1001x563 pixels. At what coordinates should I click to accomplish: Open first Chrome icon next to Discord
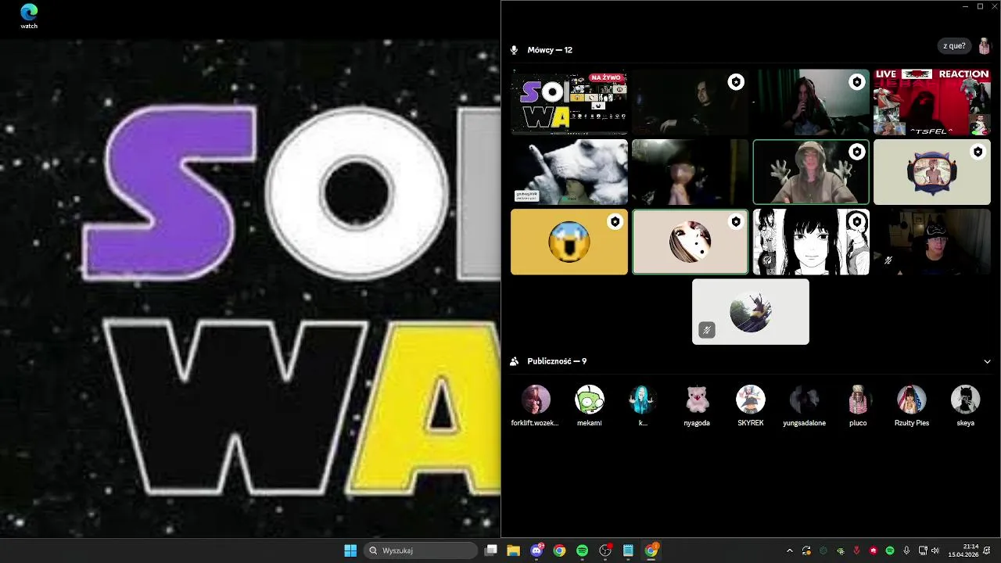tap(559, 550)
